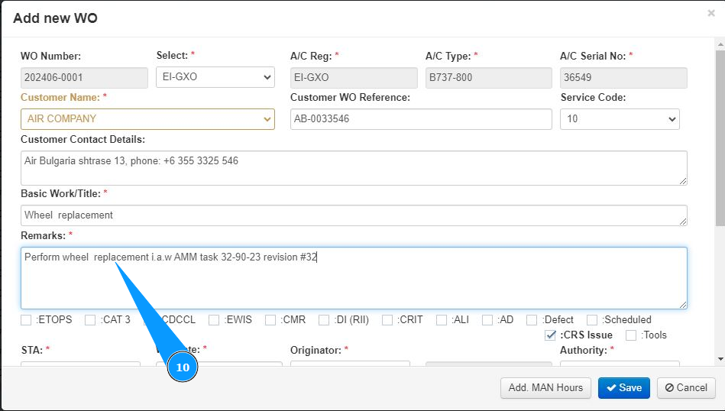
Task: Expand the Customer Name dropdown
Action: click(x=147, y=119)
